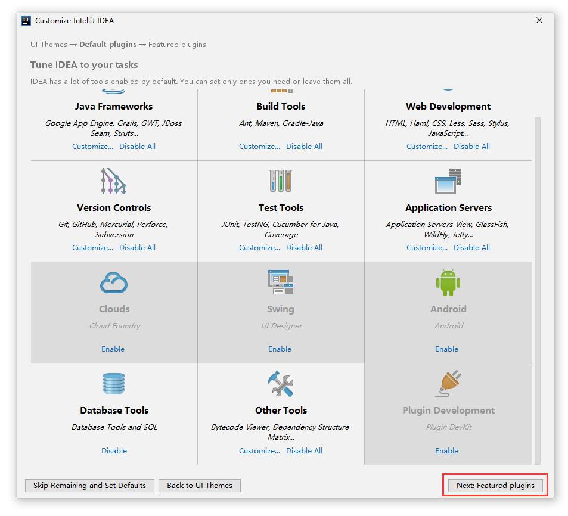Enable the Clouds plugin group
Image resolution: width=568 pixels, height=516 pixels.
point(113,349)
